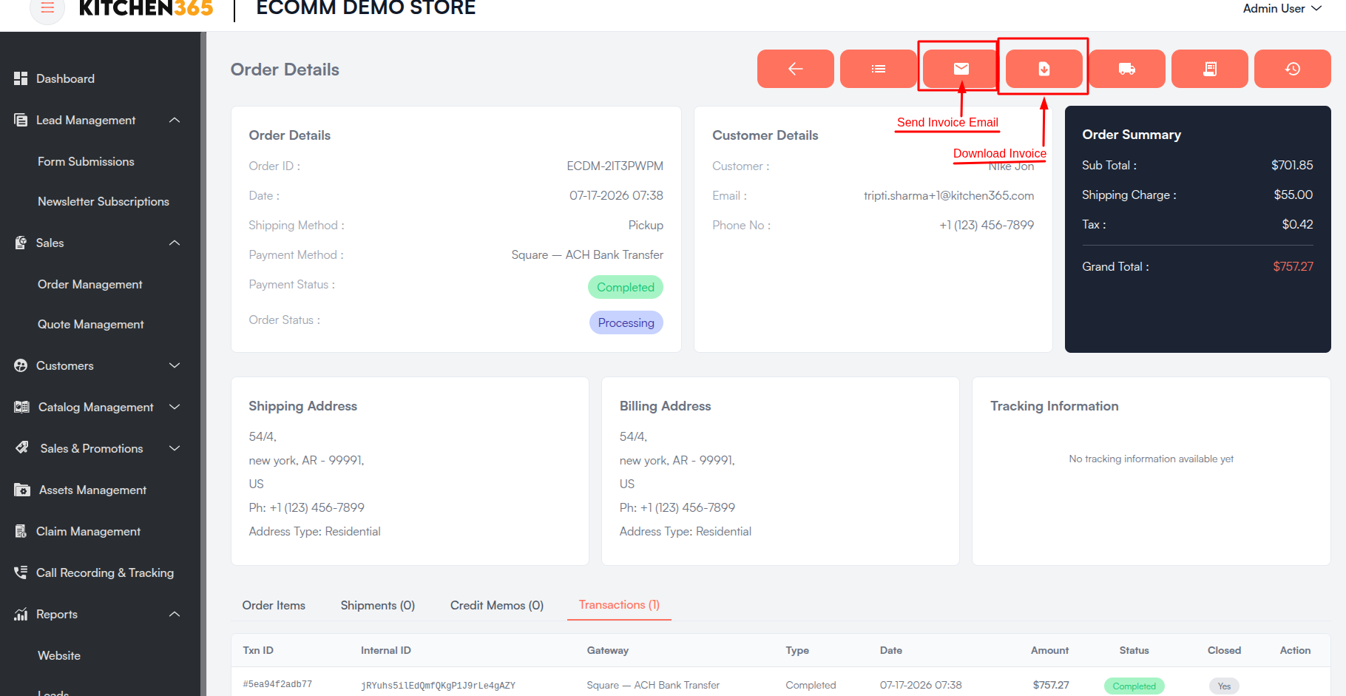Click the Yes closed badge

point(1224,686)
